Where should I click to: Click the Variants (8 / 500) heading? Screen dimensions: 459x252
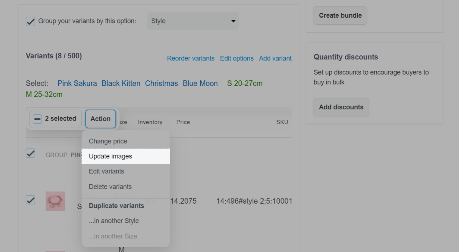pos(54,56)
